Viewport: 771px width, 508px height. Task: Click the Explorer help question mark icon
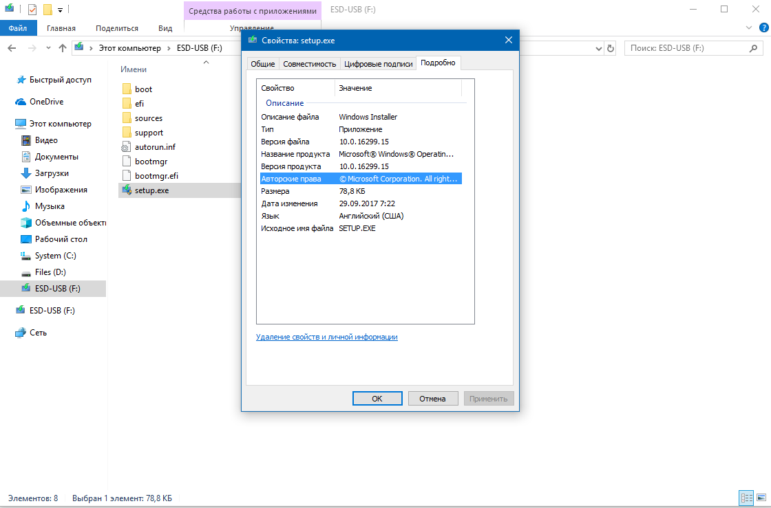point(764,27)
